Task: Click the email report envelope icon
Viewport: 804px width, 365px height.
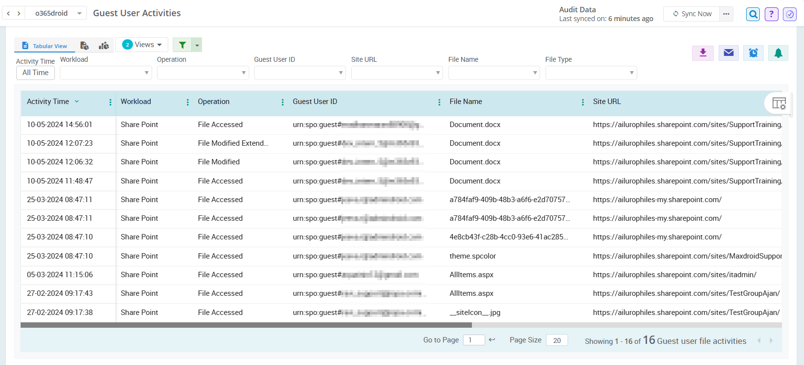Action: coord(728,53)
